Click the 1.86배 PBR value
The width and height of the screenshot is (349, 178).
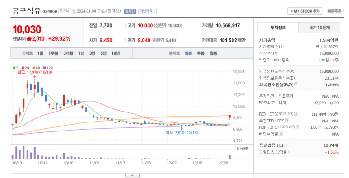click(x=316, y=127)
